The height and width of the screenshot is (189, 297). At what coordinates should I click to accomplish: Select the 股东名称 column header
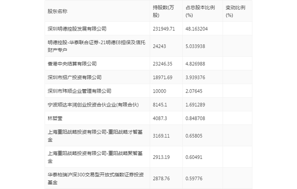pyautogui.click(x=57, y=11)
